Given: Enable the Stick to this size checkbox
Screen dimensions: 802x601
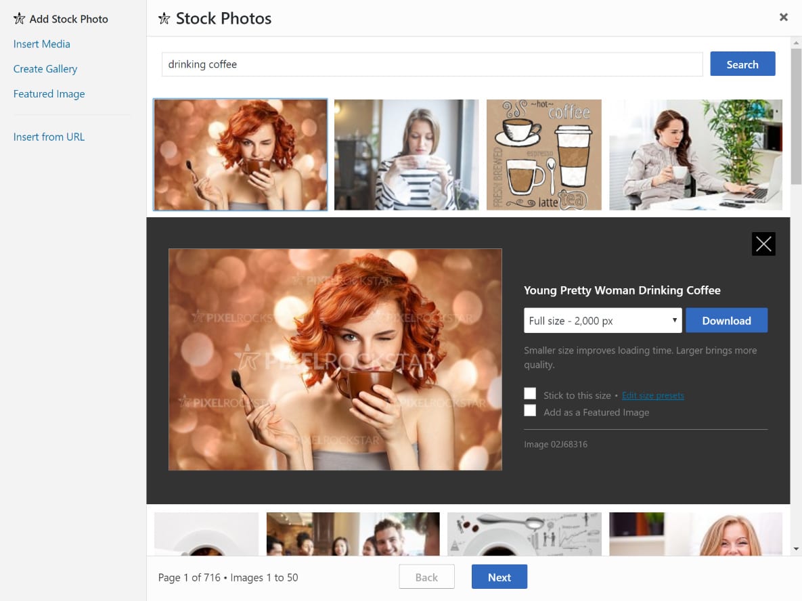Looking at the screenshot, I should click(x=530, y=393).
